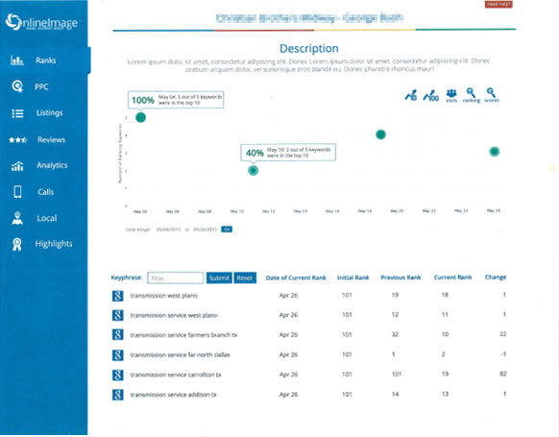
Task: Click 'transmission service carrollton tx'
Action: click(176, 375)
